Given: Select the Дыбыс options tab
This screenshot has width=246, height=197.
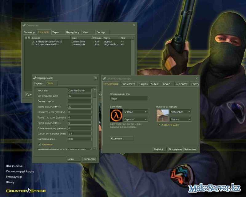Looking at the screenshot, I should (x=156, y=84).
